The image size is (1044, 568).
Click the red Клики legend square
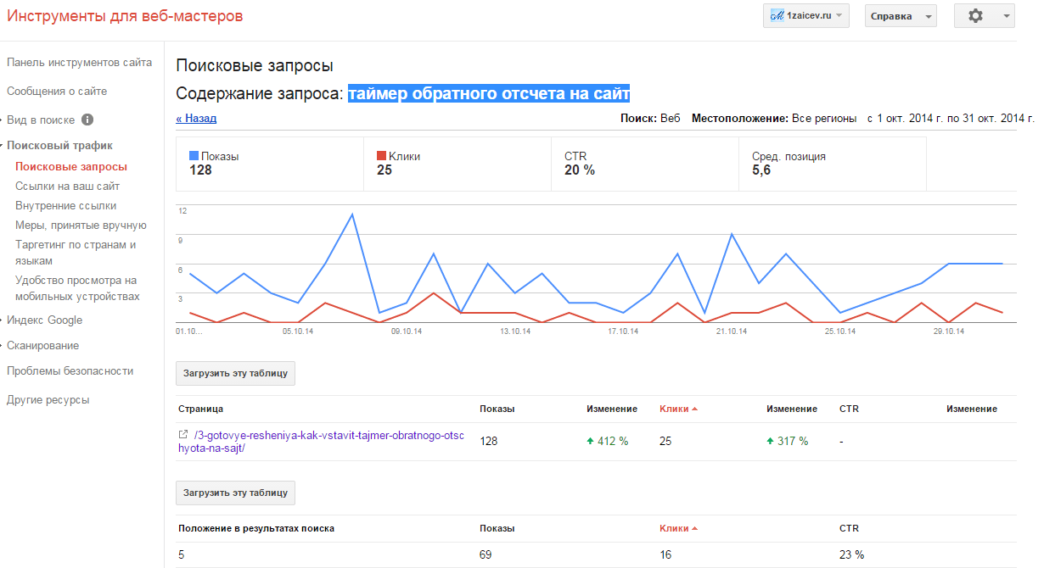[382, 156]
